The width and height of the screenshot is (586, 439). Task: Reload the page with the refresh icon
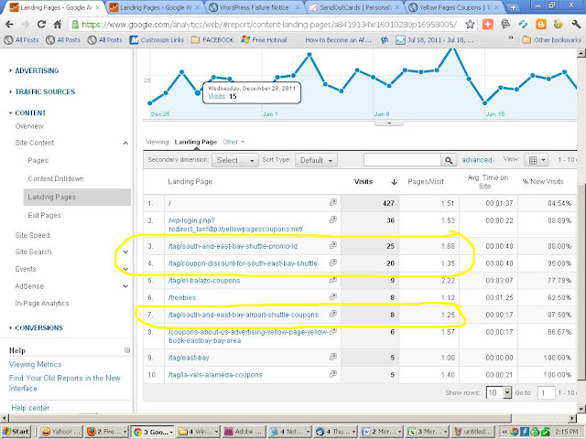point(41,25)
